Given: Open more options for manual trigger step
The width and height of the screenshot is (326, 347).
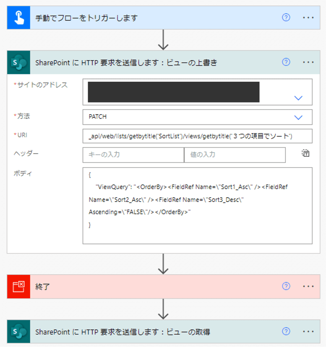Looking at the screenshot, I should pyautogui.click(x=308, y=18).
